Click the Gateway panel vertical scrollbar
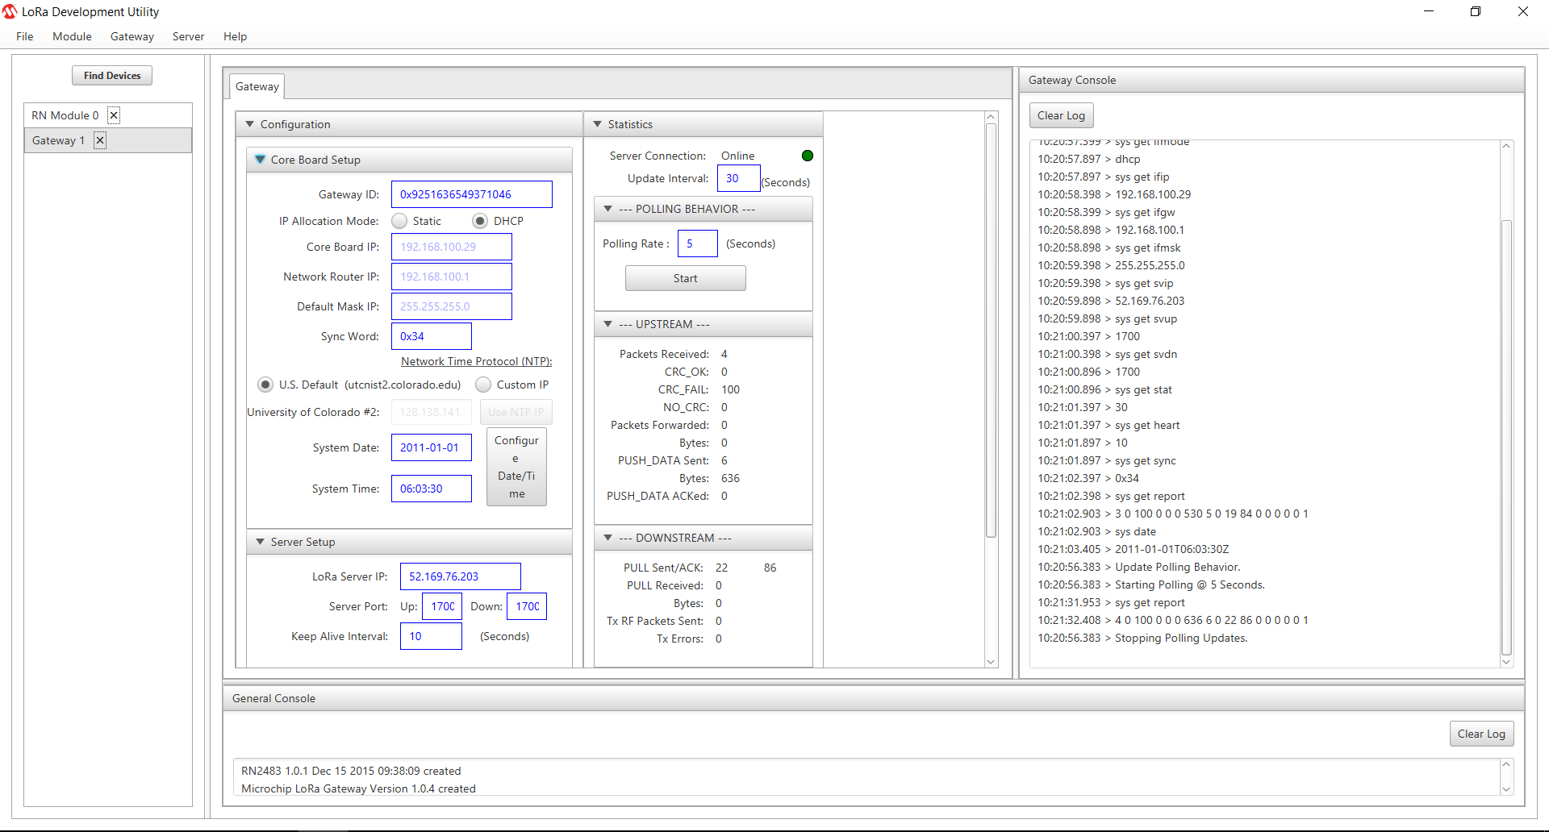The image size is (1549, 832). tap(991, 331)
